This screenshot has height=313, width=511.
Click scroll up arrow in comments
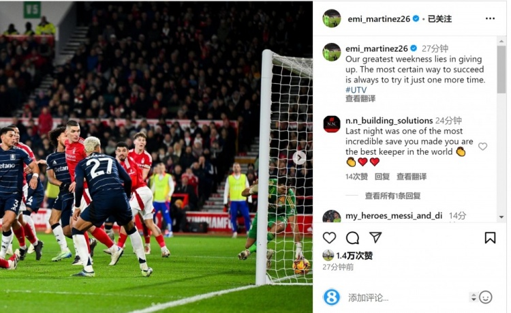tap(501, 41)
